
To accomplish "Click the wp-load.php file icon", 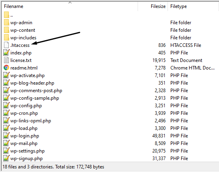I will tap(6, 128).
